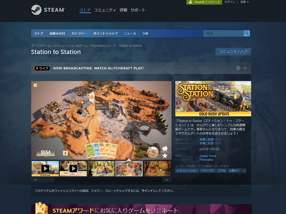Image resolution: width=286 pixels, height=214 pixels.
Task: Select ストア tab in store nav bar
Action: [x=39, y=34]
